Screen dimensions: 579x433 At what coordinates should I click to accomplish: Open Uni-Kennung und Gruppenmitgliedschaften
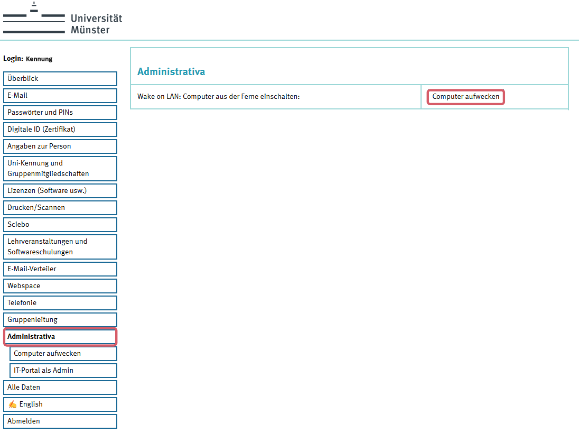60,169
